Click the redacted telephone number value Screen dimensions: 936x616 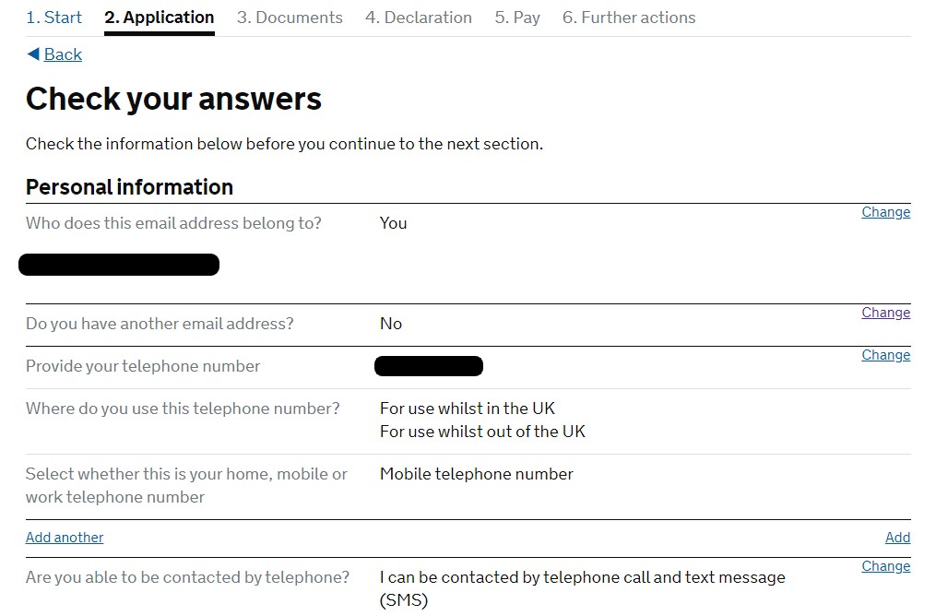(x=429, y=366)
